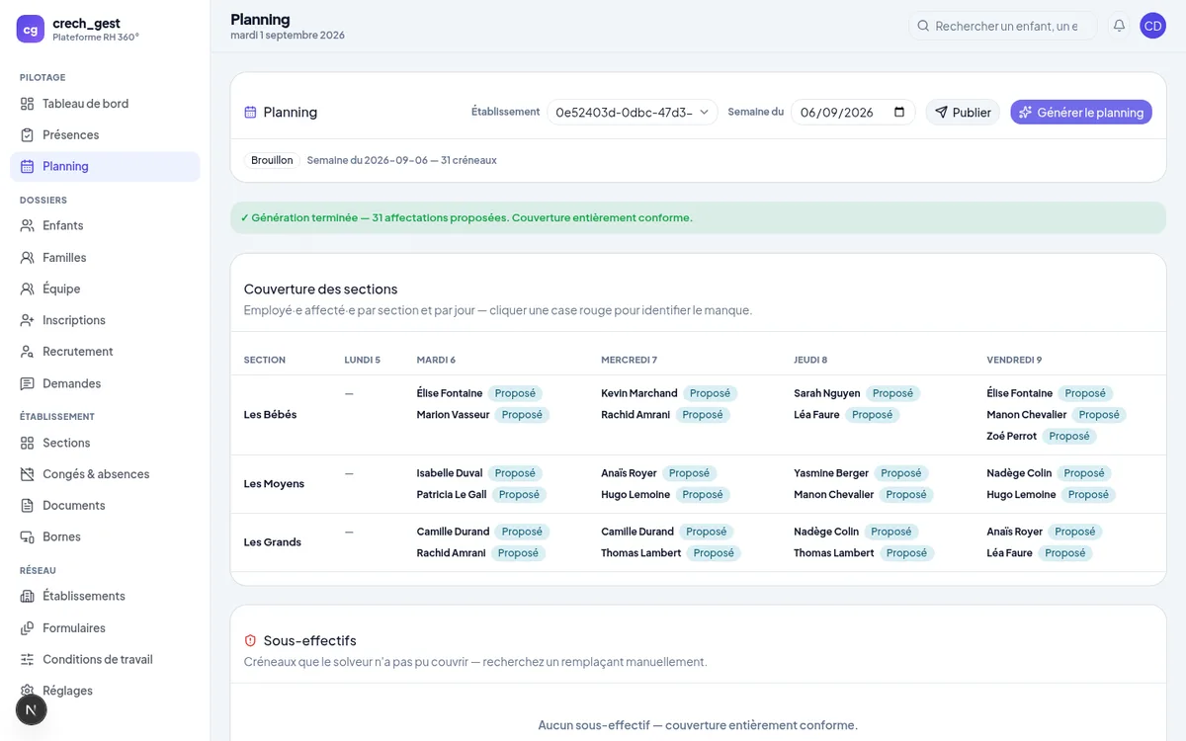
Task: Click Proposé badge for Zoé Perrot
Action: [1069, 437]
